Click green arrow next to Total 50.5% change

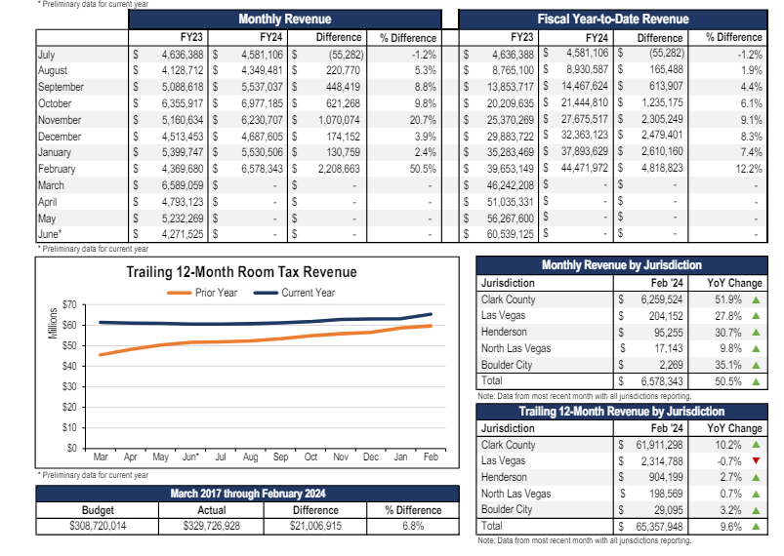coord(755,383)
